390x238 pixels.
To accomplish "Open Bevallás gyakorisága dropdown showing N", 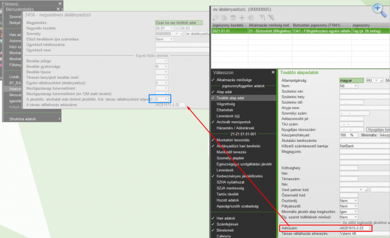I will tap(161, 66).
